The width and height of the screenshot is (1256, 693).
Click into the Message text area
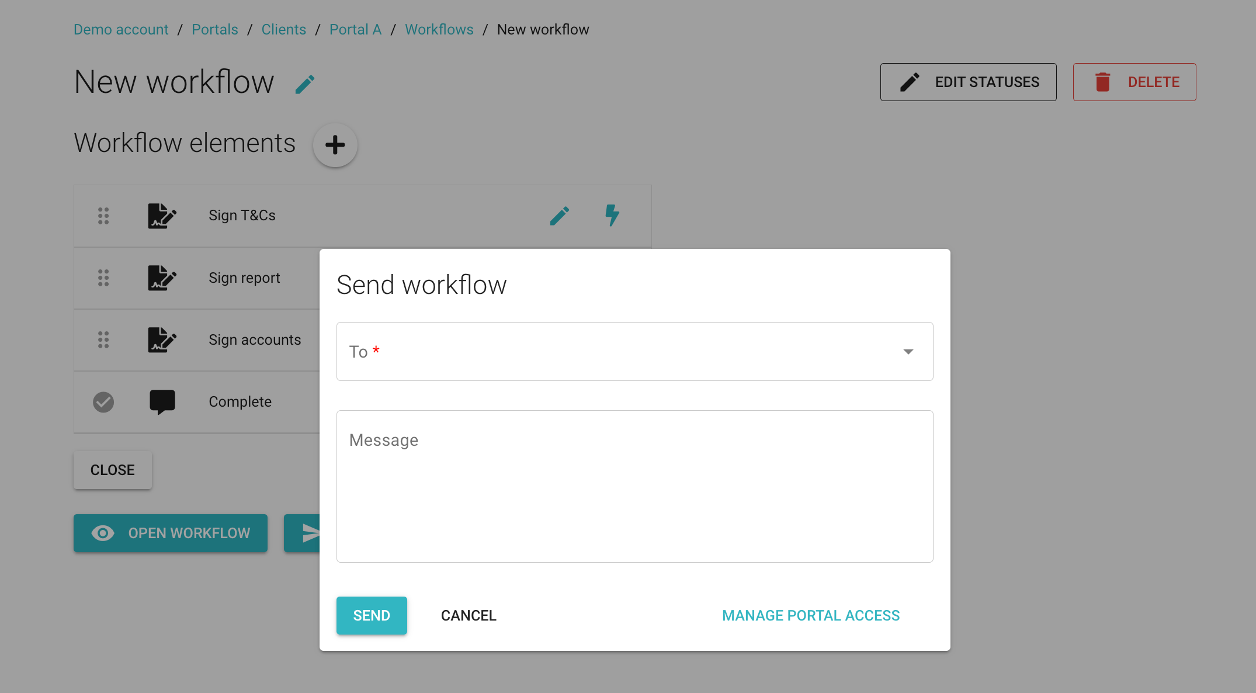634,486
